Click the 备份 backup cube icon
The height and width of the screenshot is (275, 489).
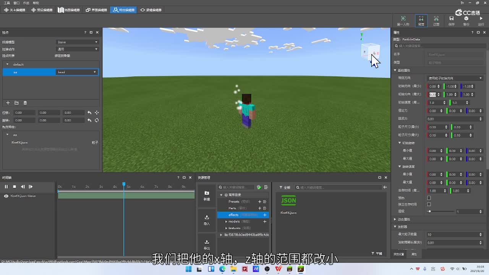pos(466,20)
